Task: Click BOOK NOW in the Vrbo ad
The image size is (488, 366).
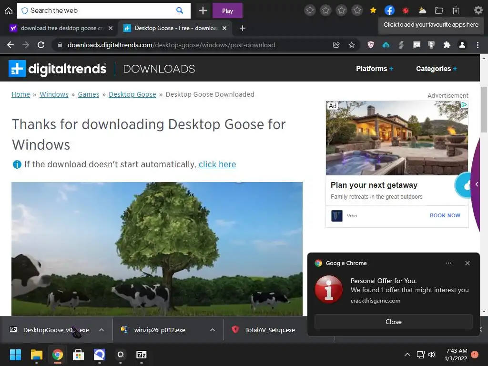Action: pos(445,215)
